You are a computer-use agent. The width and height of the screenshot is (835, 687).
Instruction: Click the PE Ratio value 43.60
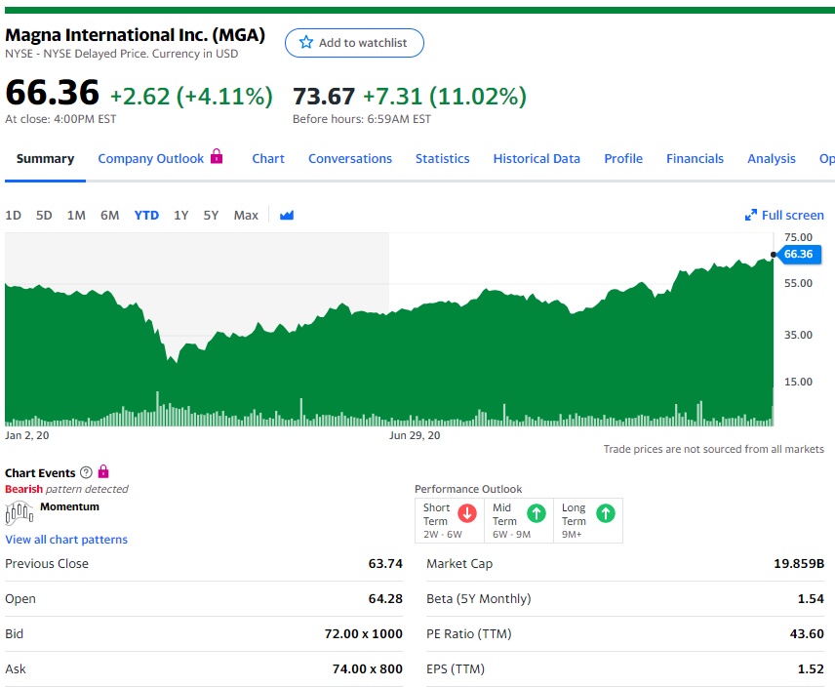coord(807,633)
